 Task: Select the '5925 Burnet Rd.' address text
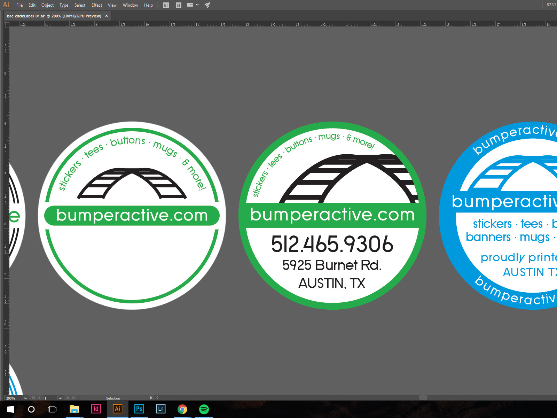coord(332,265)
